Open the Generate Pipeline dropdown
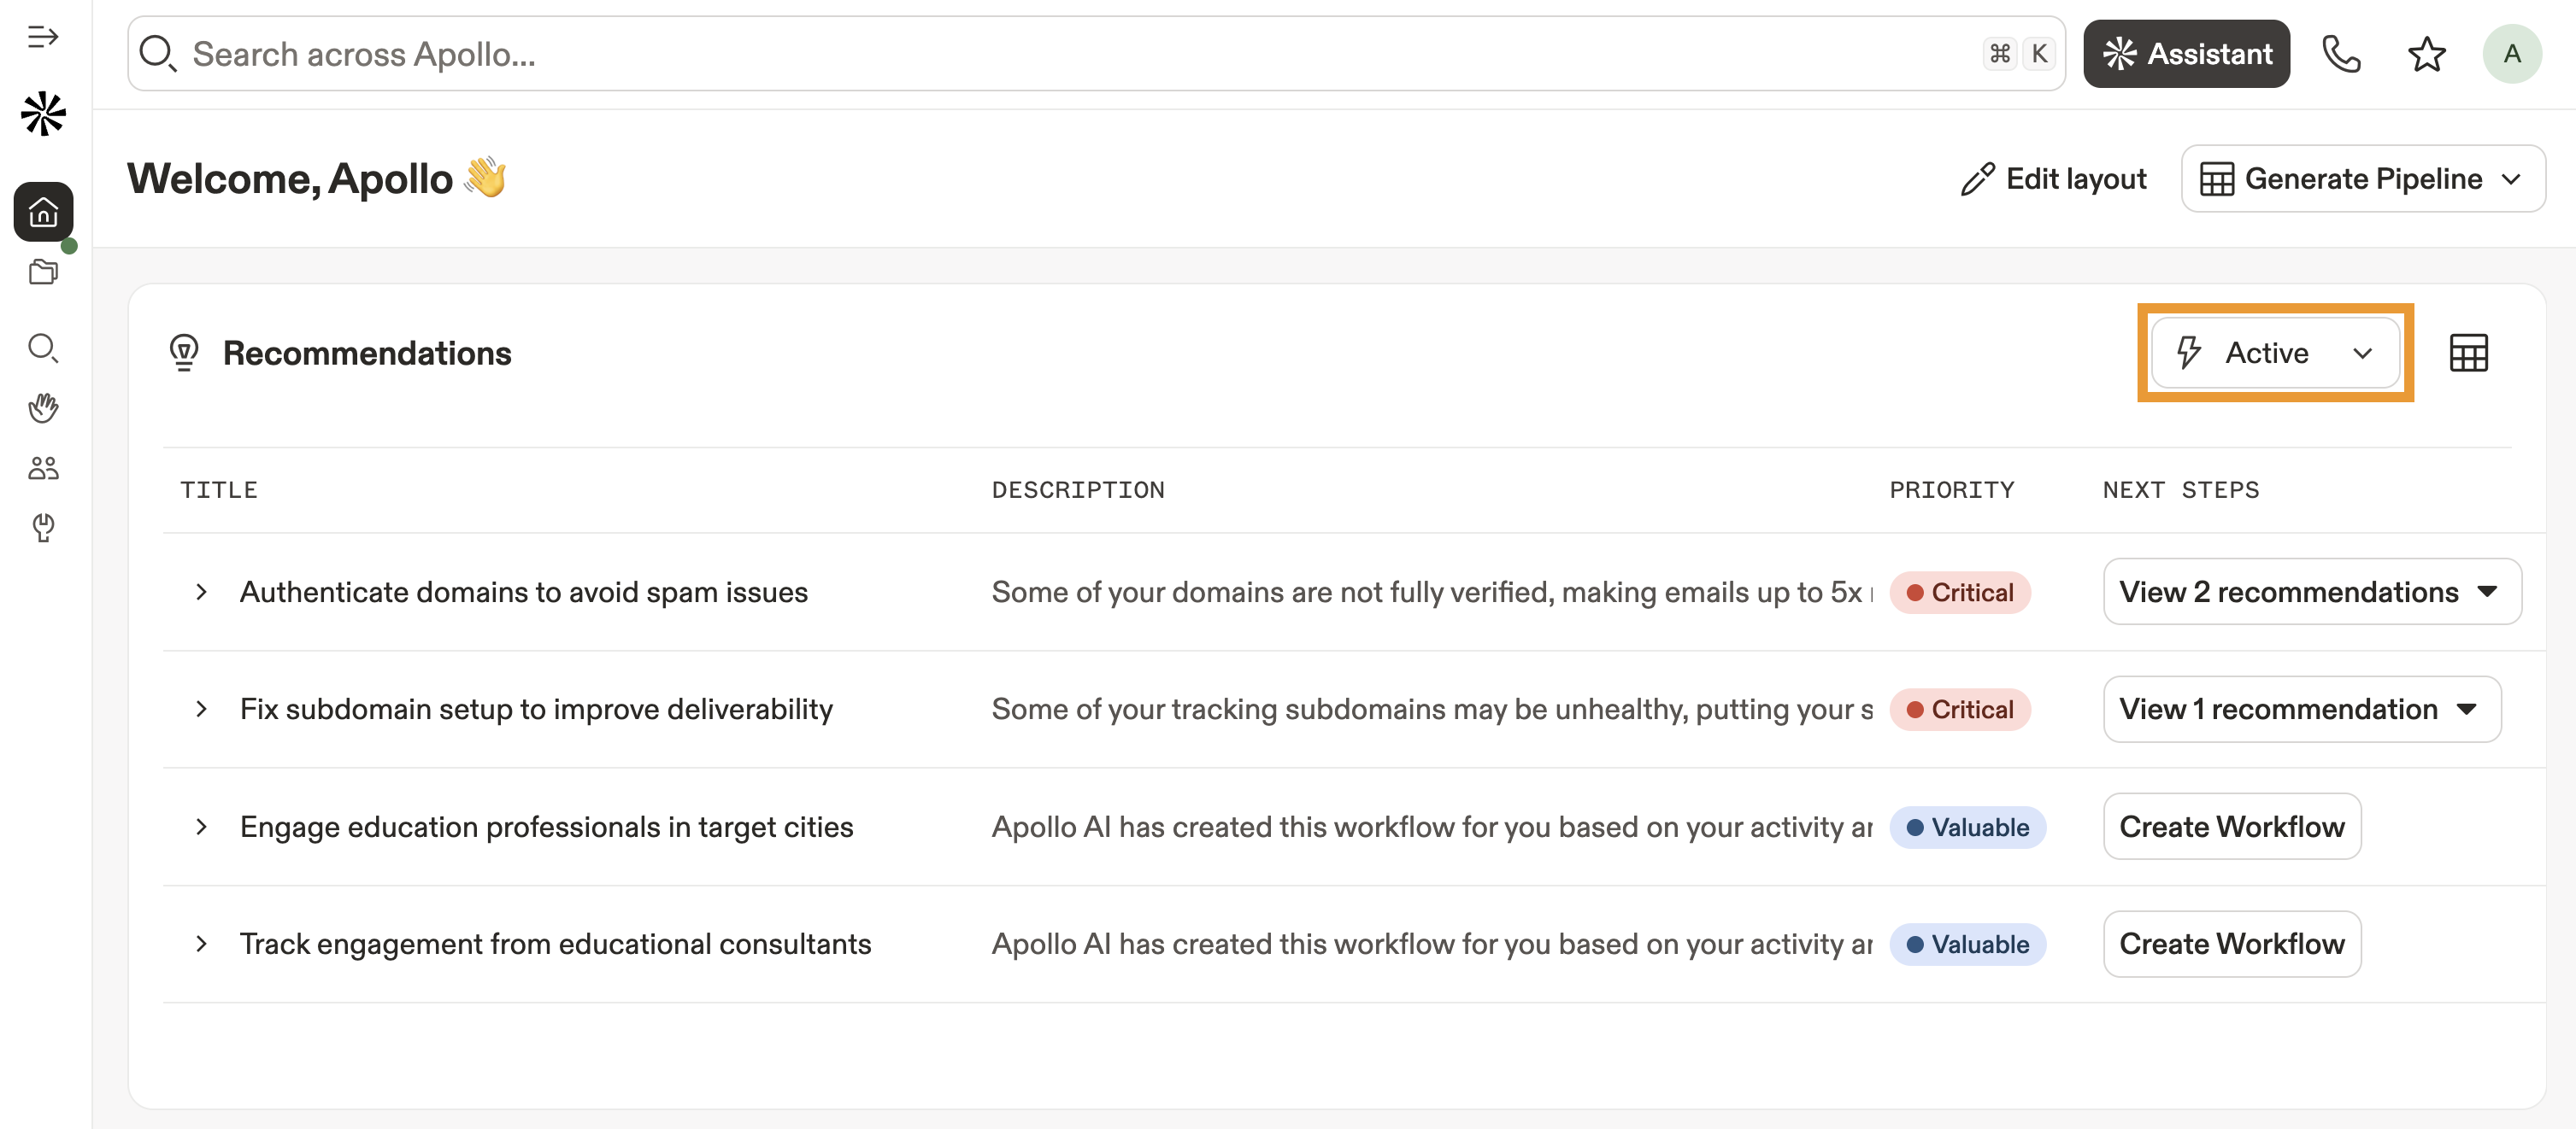This screenshot has width=2576, height=1129. point(2362,178)
